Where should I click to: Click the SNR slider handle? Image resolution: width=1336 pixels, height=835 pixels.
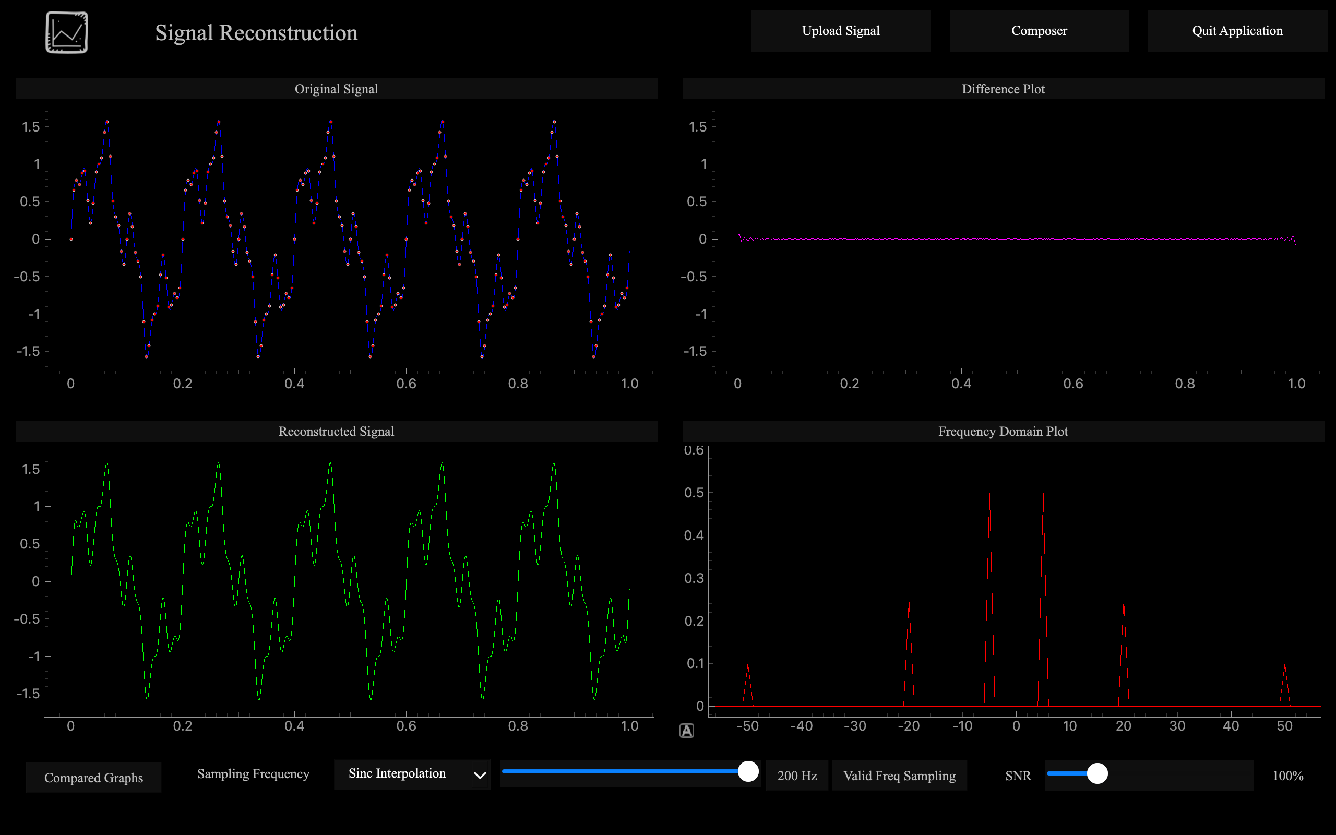(1098, 774)
